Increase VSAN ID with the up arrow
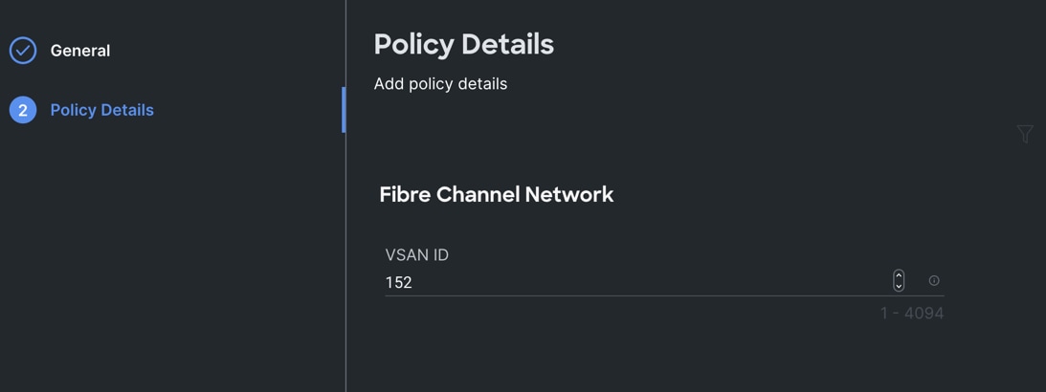 coord(899,275)
